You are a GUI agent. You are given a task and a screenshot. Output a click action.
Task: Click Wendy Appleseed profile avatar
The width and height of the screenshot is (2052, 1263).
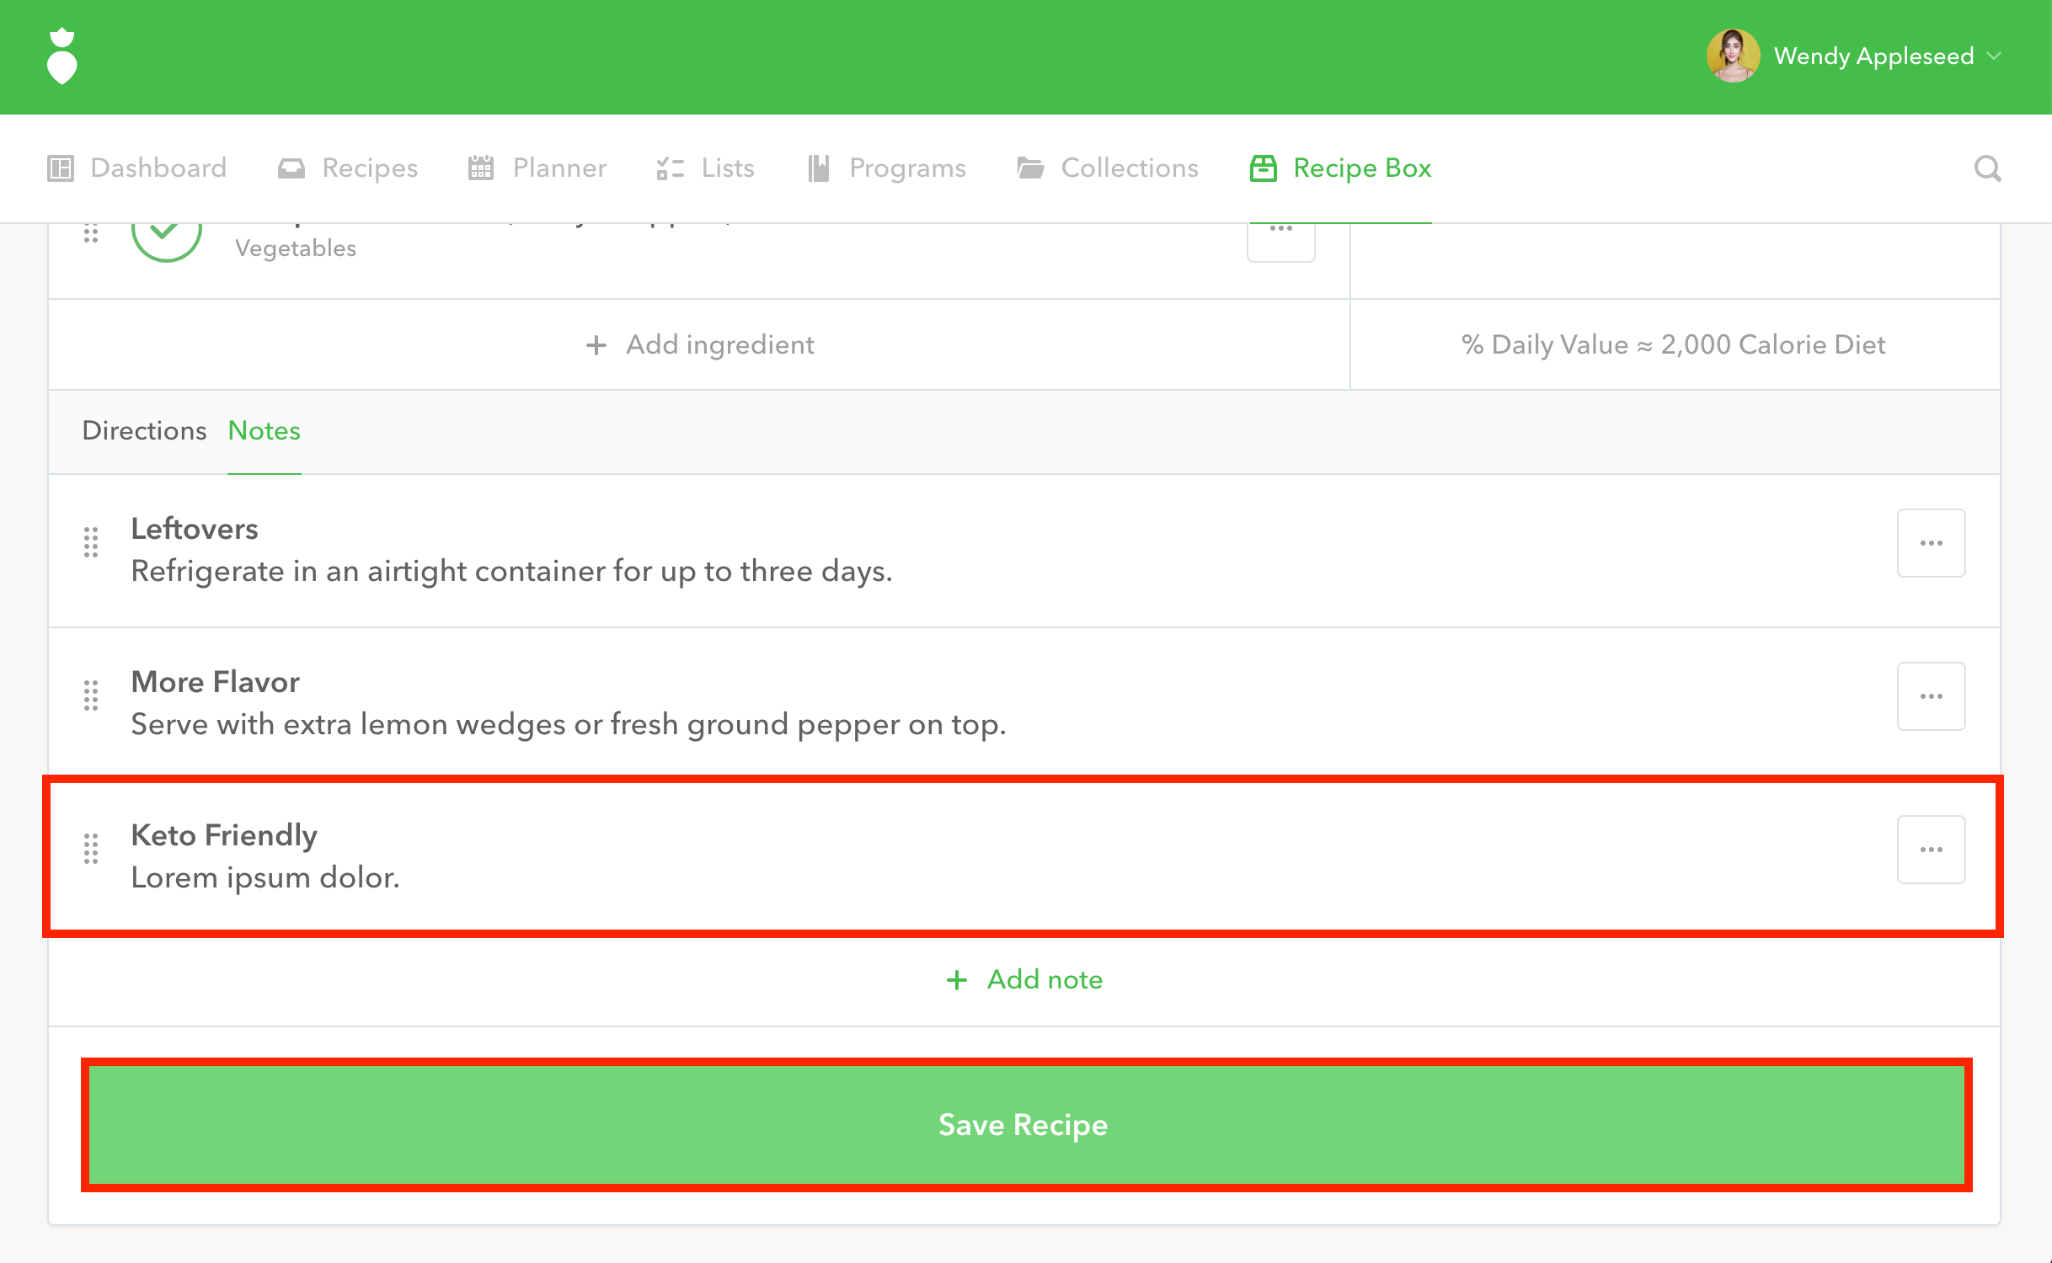pos(1732,56)
